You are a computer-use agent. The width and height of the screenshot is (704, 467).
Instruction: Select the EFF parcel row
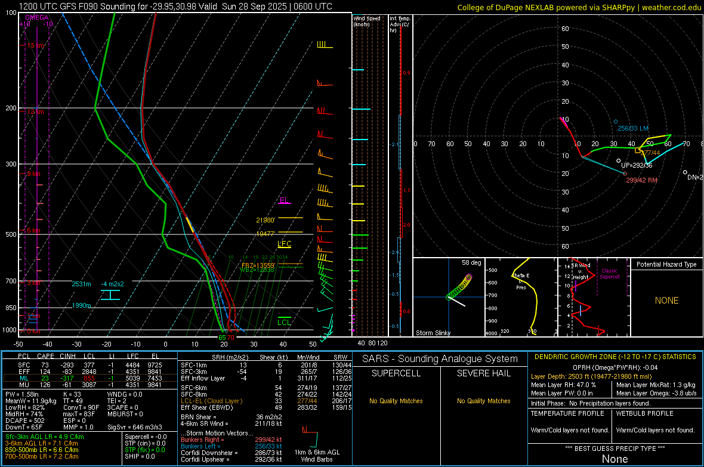pos(90,372)
